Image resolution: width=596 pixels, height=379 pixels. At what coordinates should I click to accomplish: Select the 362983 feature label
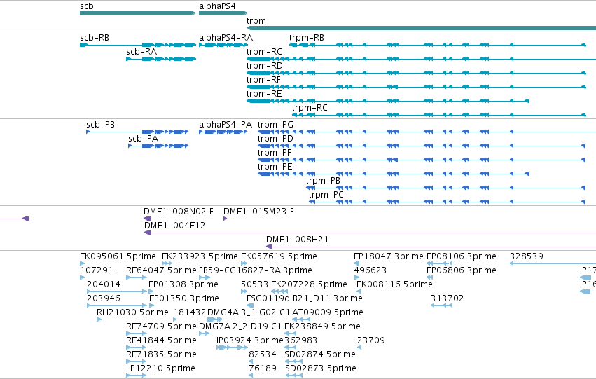(x=300, y=340)
